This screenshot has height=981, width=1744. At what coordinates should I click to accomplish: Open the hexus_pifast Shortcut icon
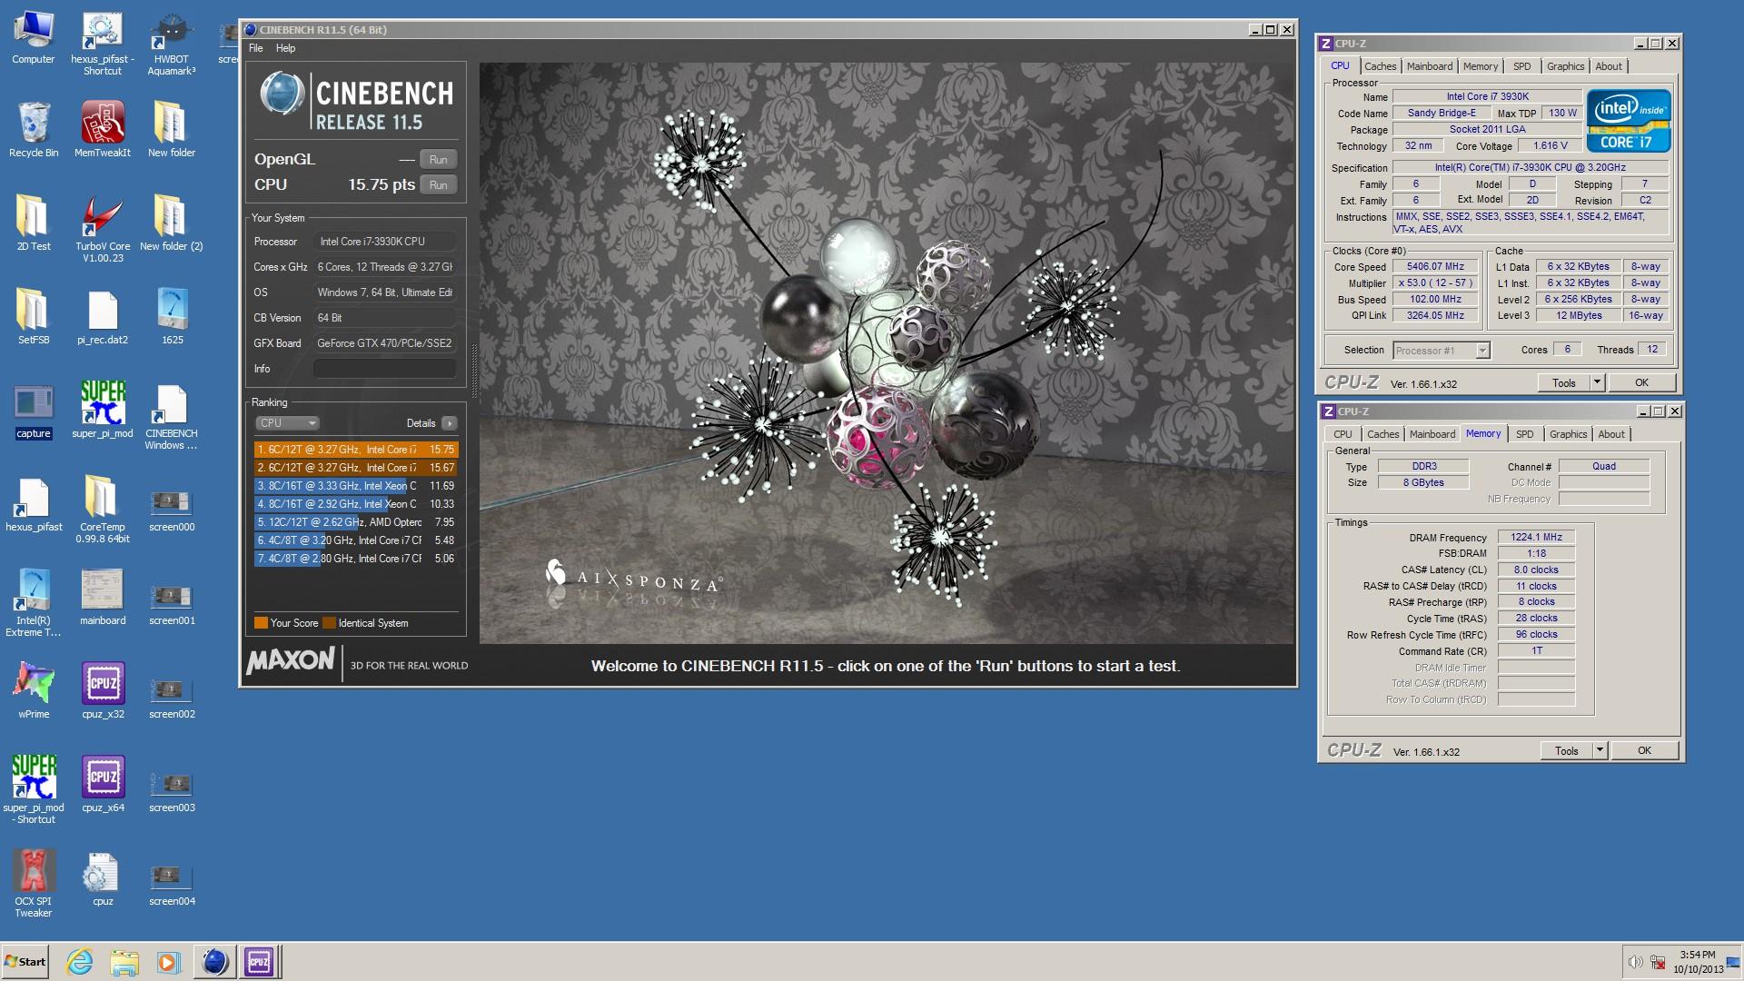(103, 44)
